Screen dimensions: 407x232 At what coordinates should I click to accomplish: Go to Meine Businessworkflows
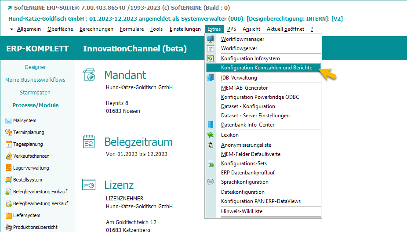click(35, 80)
